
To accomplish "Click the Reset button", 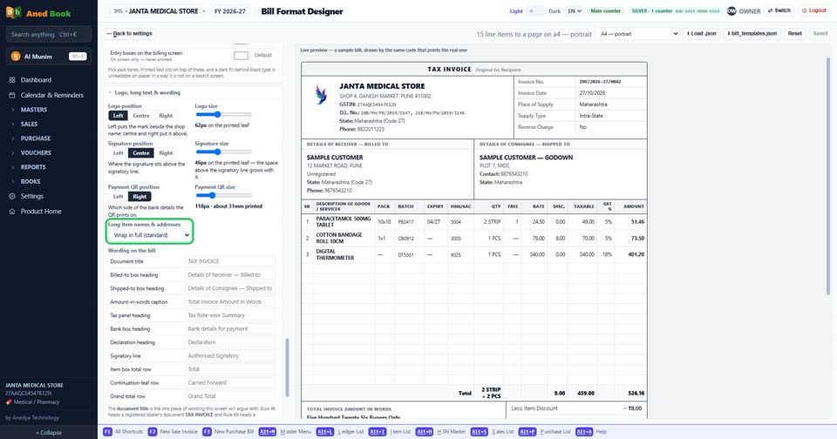I will 795,34.
